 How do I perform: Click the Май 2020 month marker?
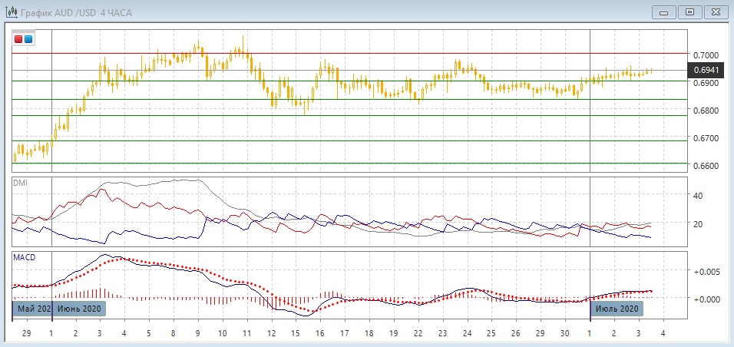(x=31, y=309)
